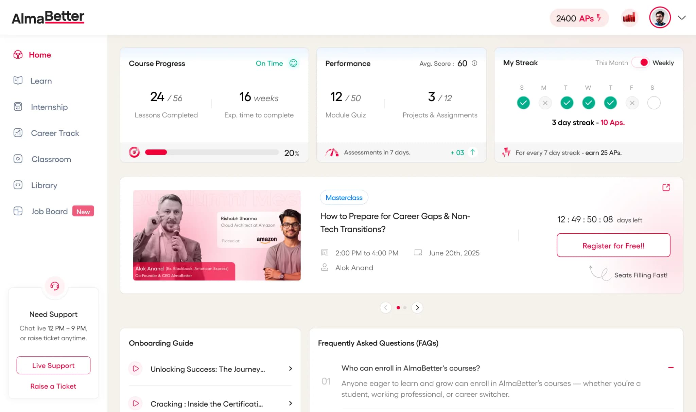Click the course progress target icon
Image resolution: width=696 pixels, height=412 pixels.
[134, 152]
